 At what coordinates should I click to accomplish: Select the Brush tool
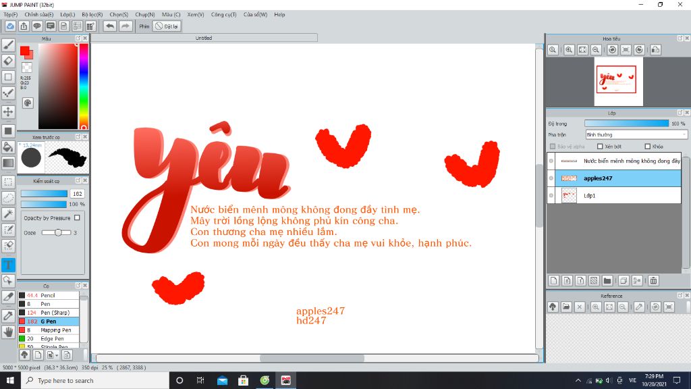8,45
